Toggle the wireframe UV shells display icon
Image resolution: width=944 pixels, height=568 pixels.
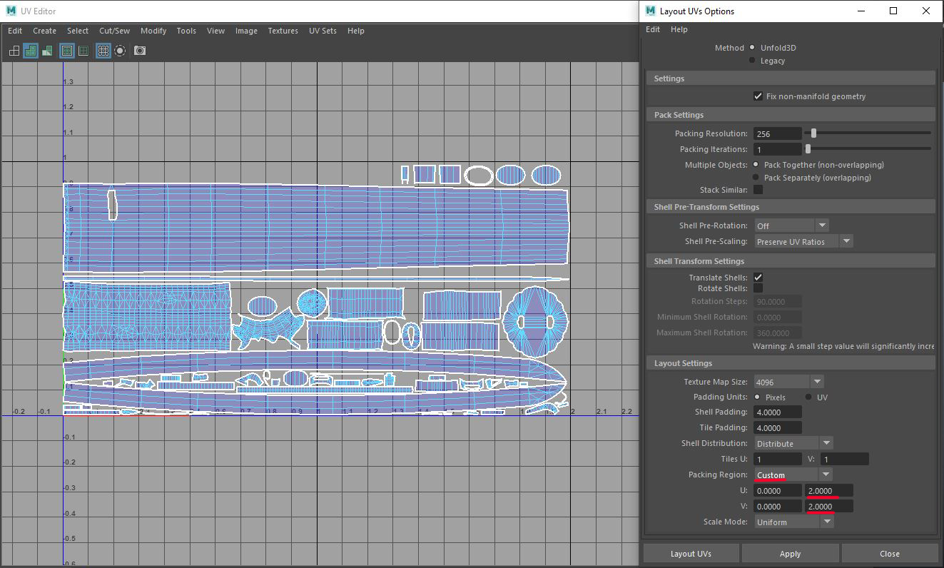coord(14,51)
